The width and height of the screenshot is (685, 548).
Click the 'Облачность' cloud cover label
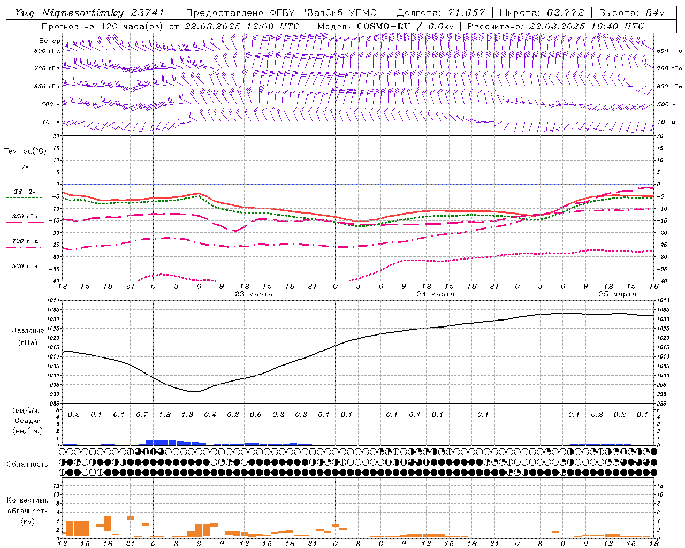27,464
